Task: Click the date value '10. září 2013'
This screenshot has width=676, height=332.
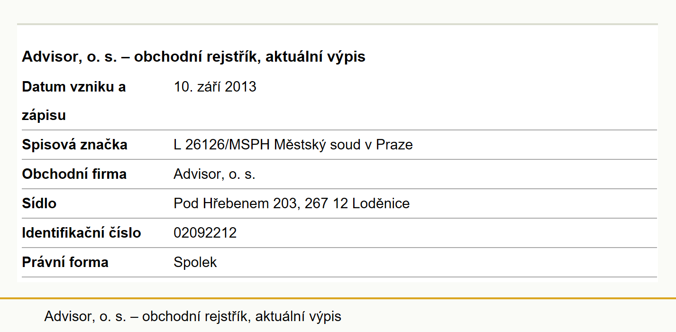Action: click(215, 87)
